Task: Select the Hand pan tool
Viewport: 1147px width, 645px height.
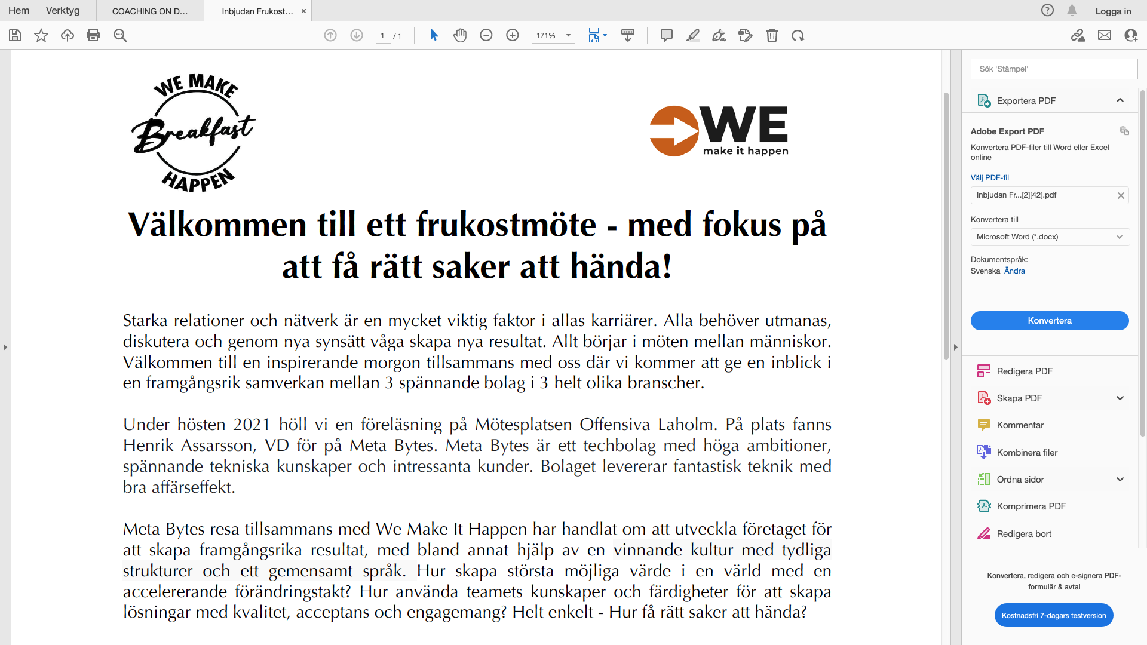Action: coord(459,36)
